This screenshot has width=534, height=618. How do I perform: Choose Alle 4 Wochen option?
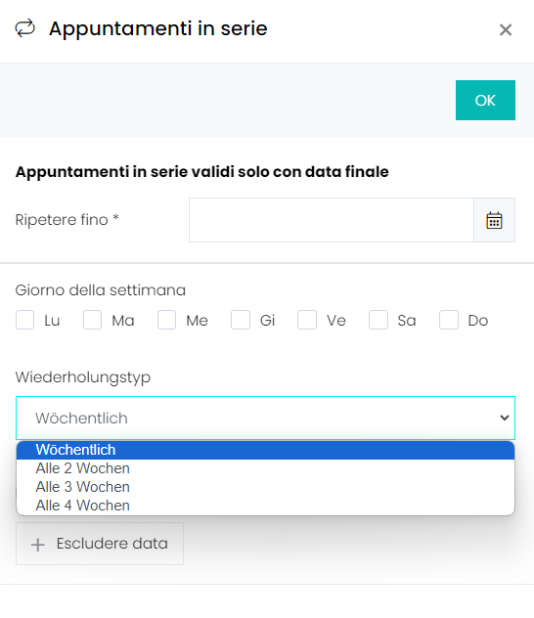tap(265, 506)
